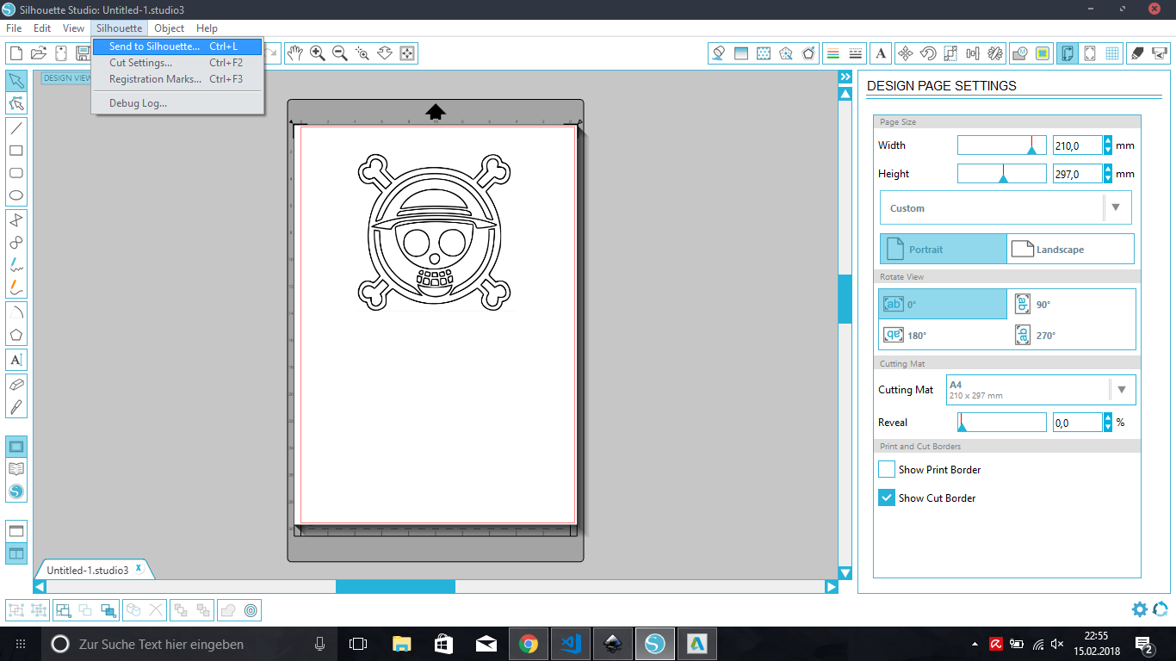Pick the Draw an Ellipse tool
The height and width of the screenshot is (661, 1176).
point(16,195)
